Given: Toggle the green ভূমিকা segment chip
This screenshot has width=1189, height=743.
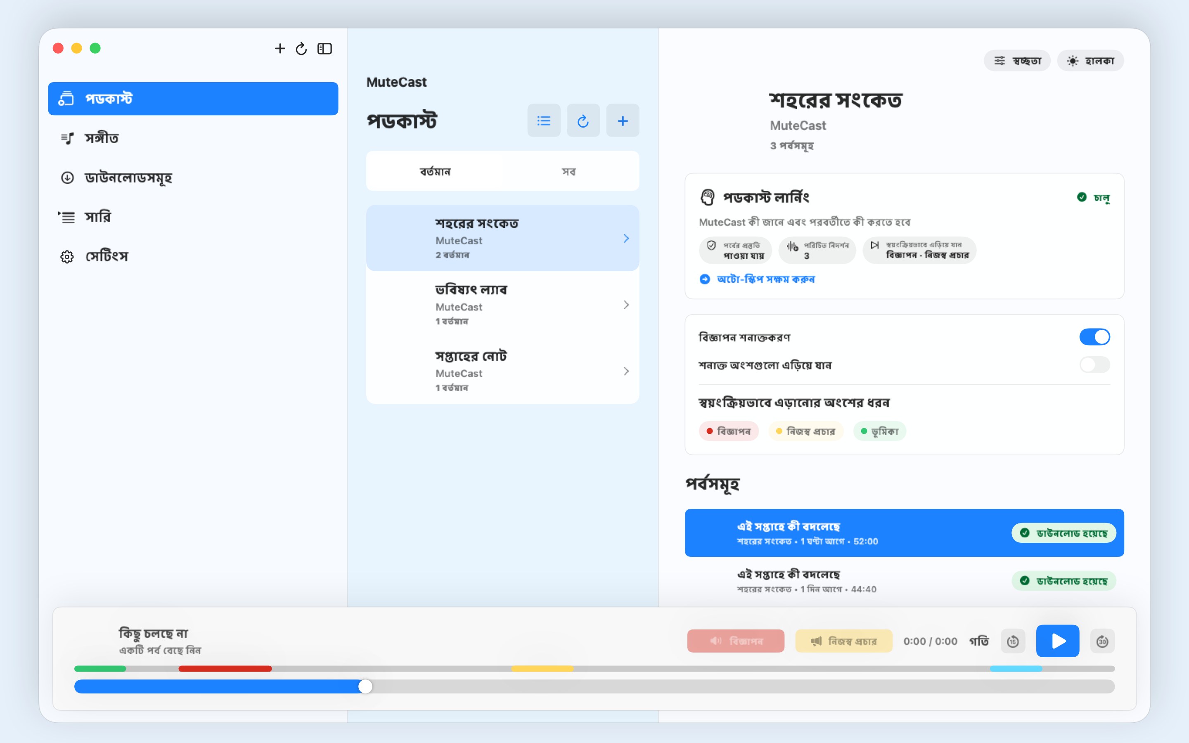Looking at the screenshot, I should (879, 431).
